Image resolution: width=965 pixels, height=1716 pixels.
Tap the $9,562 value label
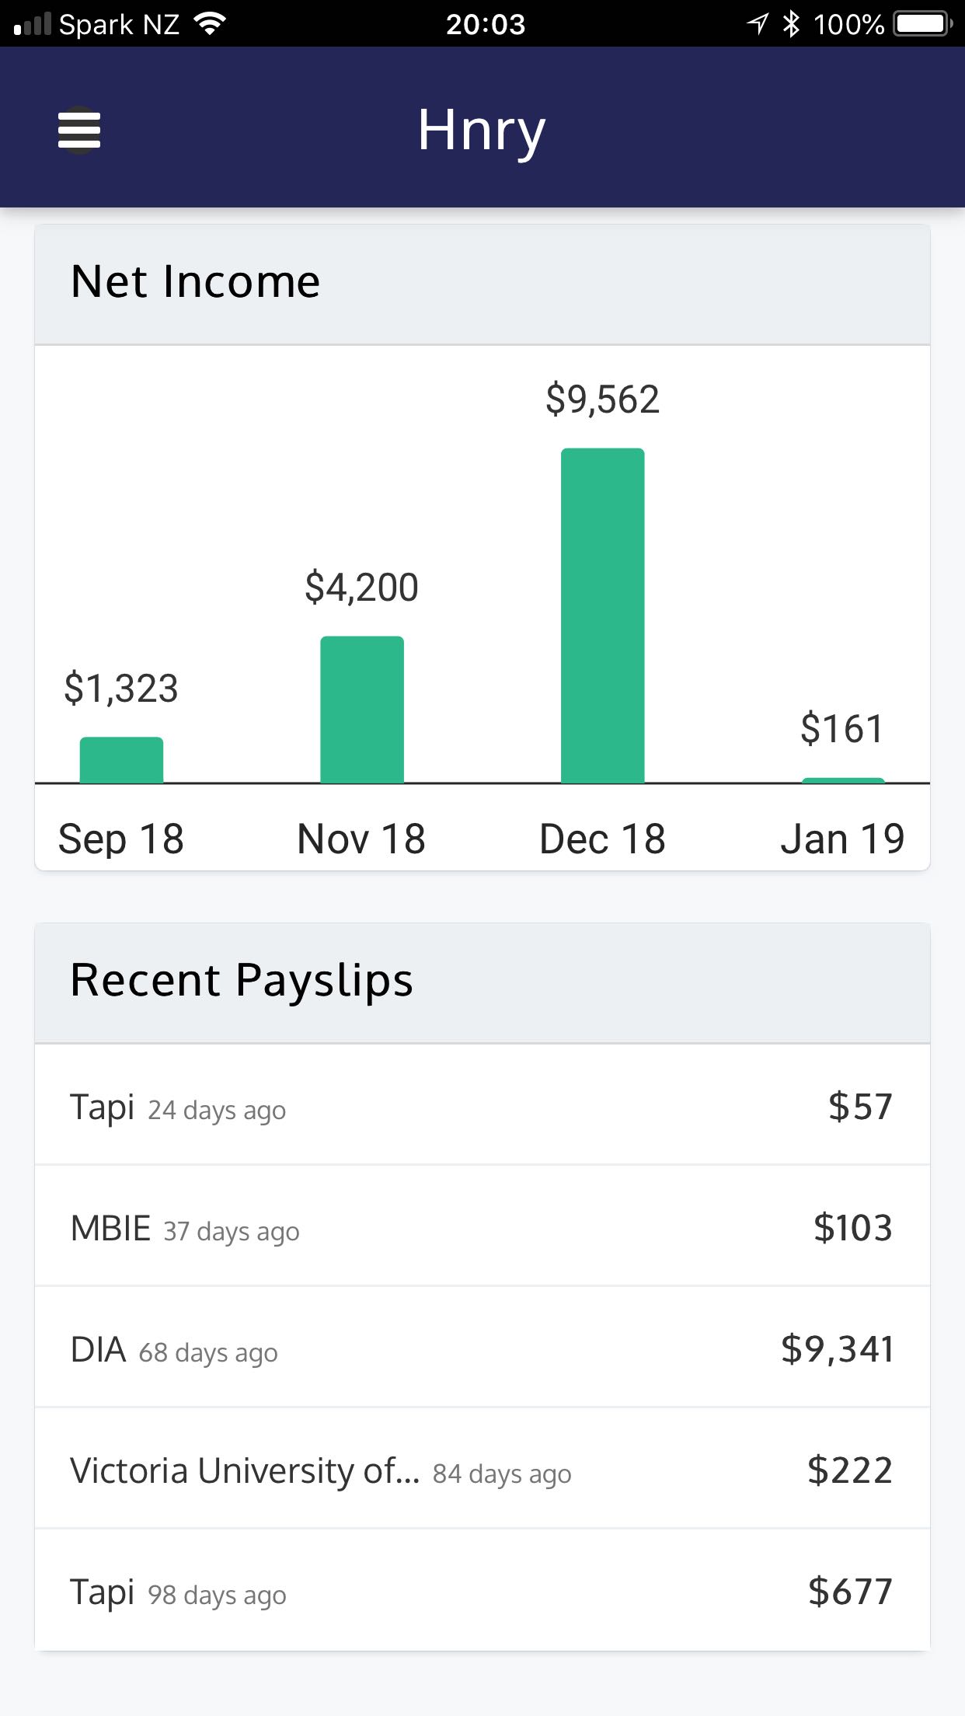(x=602, y=399)
